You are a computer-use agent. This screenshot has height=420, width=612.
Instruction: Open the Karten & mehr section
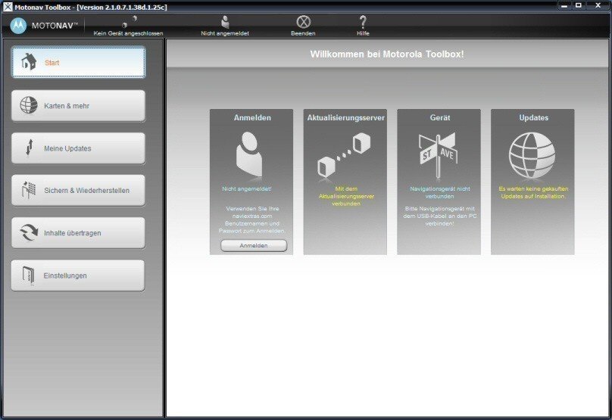click(x=79, y=106)
